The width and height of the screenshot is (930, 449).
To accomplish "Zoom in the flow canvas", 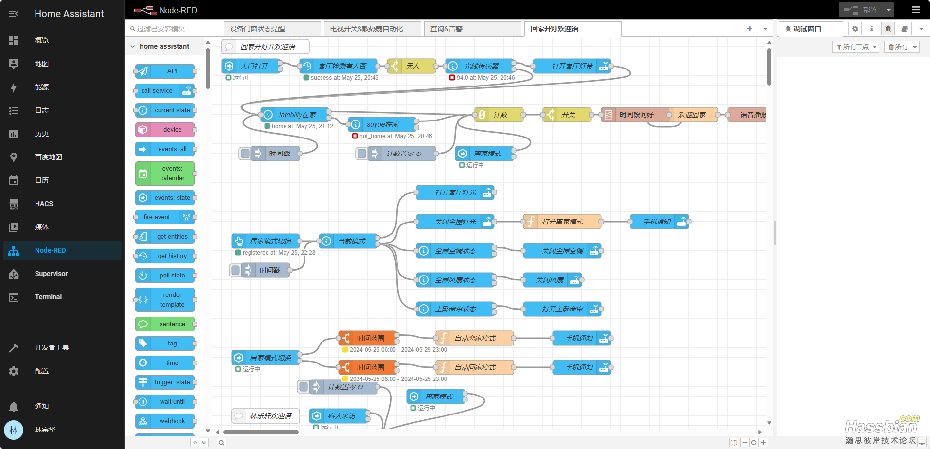I will 763,442.
